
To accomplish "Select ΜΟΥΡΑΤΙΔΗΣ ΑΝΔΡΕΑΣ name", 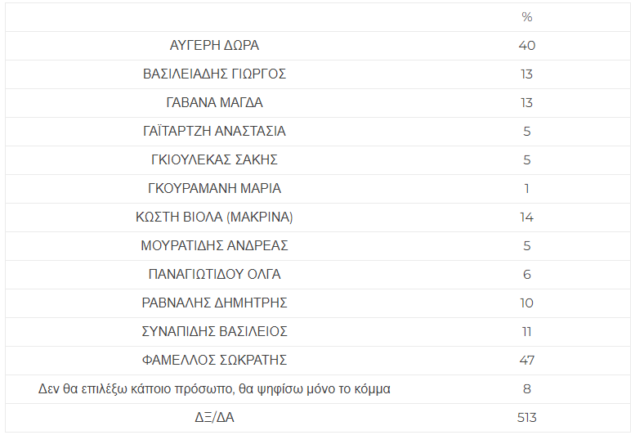I will [x=214, y=246].
